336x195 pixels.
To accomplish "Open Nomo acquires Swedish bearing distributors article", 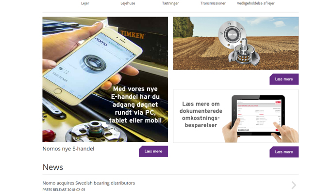I will point(89,183).
